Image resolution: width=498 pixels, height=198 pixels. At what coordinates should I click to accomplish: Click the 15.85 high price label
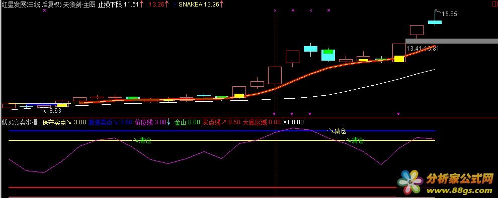(449, 14)
